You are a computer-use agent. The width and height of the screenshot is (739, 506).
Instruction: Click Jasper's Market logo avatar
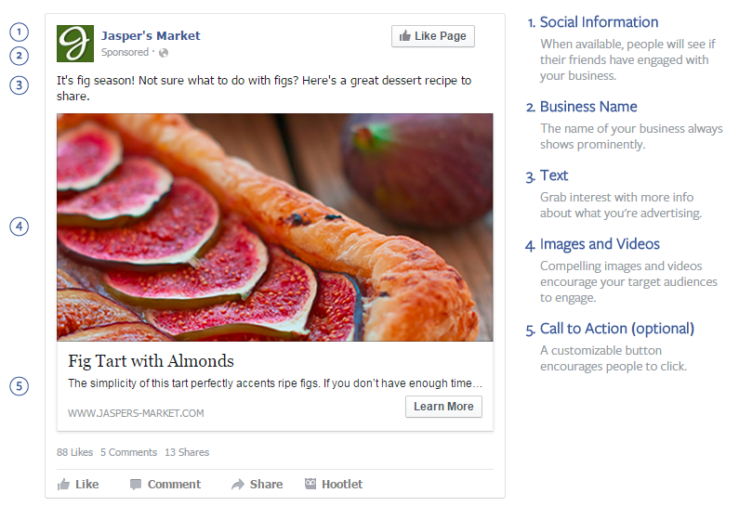pos(75,44)
